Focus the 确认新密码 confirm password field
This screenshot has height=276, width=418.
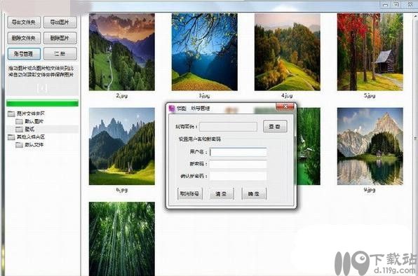(x=238, y=176)
